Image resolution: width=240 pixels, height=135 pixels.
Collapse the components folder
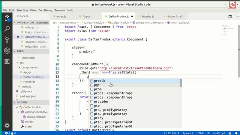click(19, 67)
